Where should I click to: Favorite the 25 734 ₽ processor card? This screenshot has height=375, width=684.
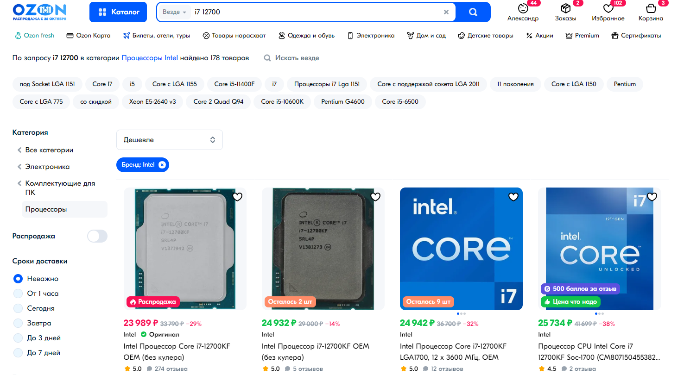[652, 197]
